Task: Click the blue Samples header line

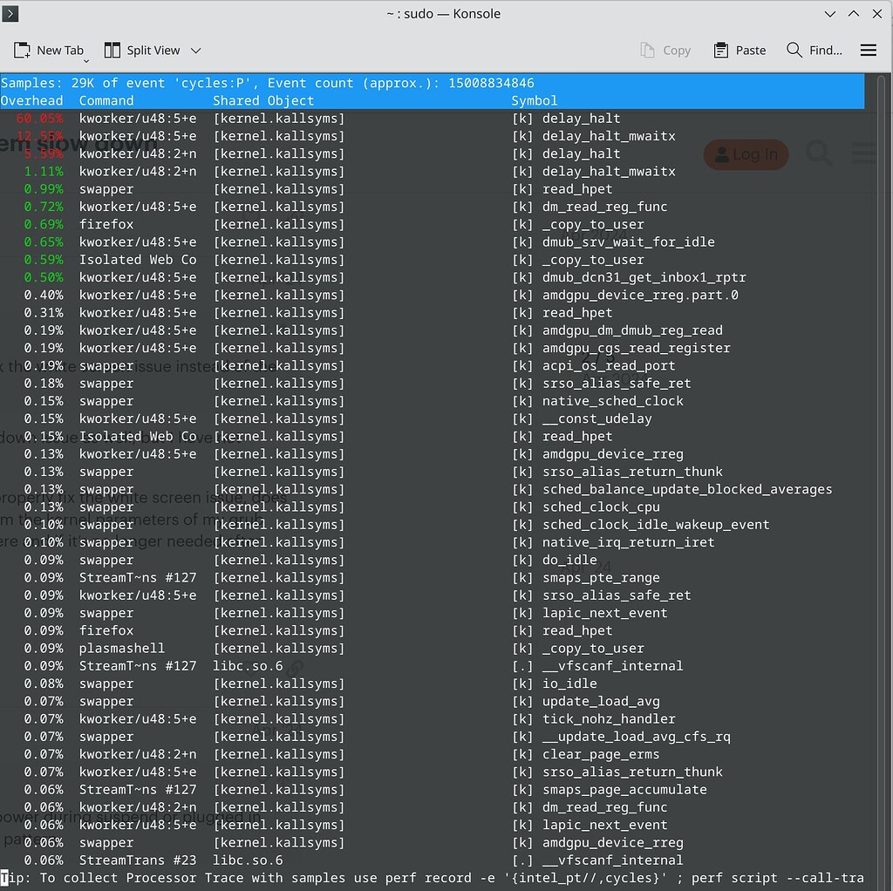Action: (349, 83)
